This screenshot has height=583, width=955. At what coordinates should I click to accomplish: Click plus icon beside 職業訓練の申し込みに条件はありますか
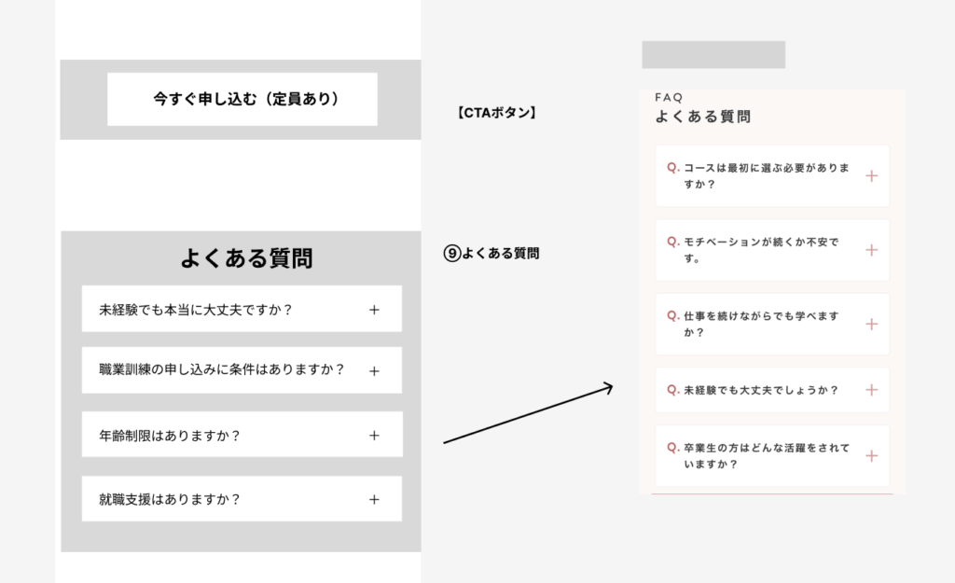pos(374,370)
